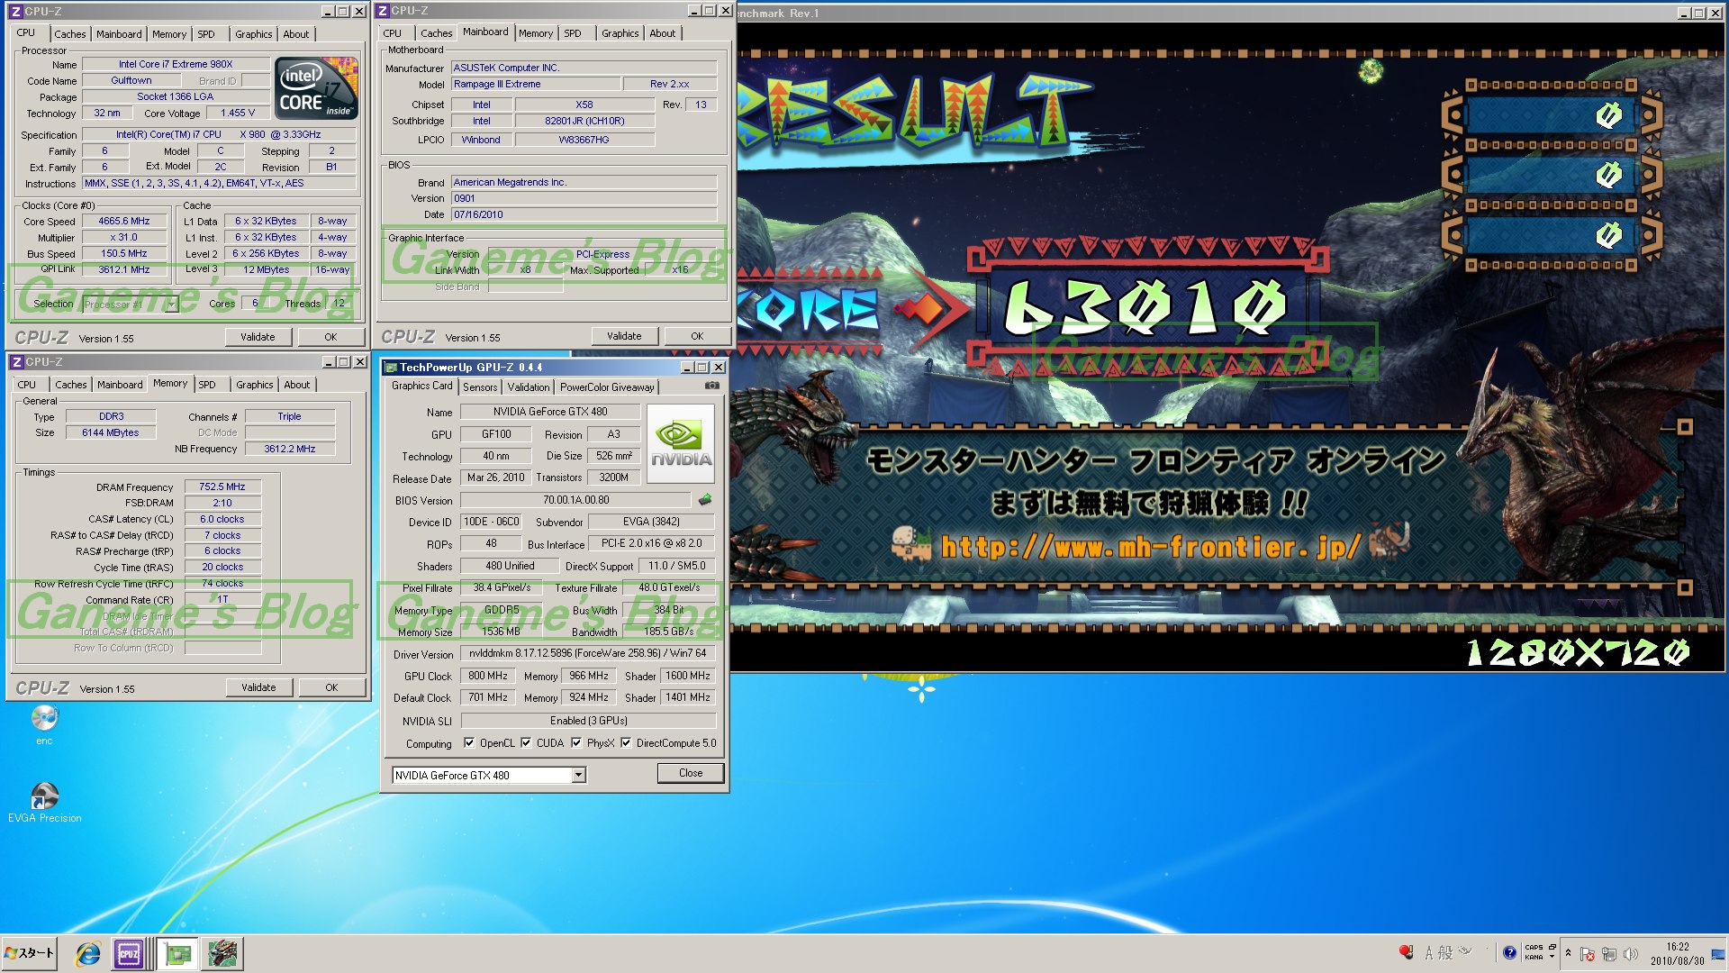Click the GPU-Z screenshot camera icon
Screen dimensions: 1729x973
[x=711, y=386]
